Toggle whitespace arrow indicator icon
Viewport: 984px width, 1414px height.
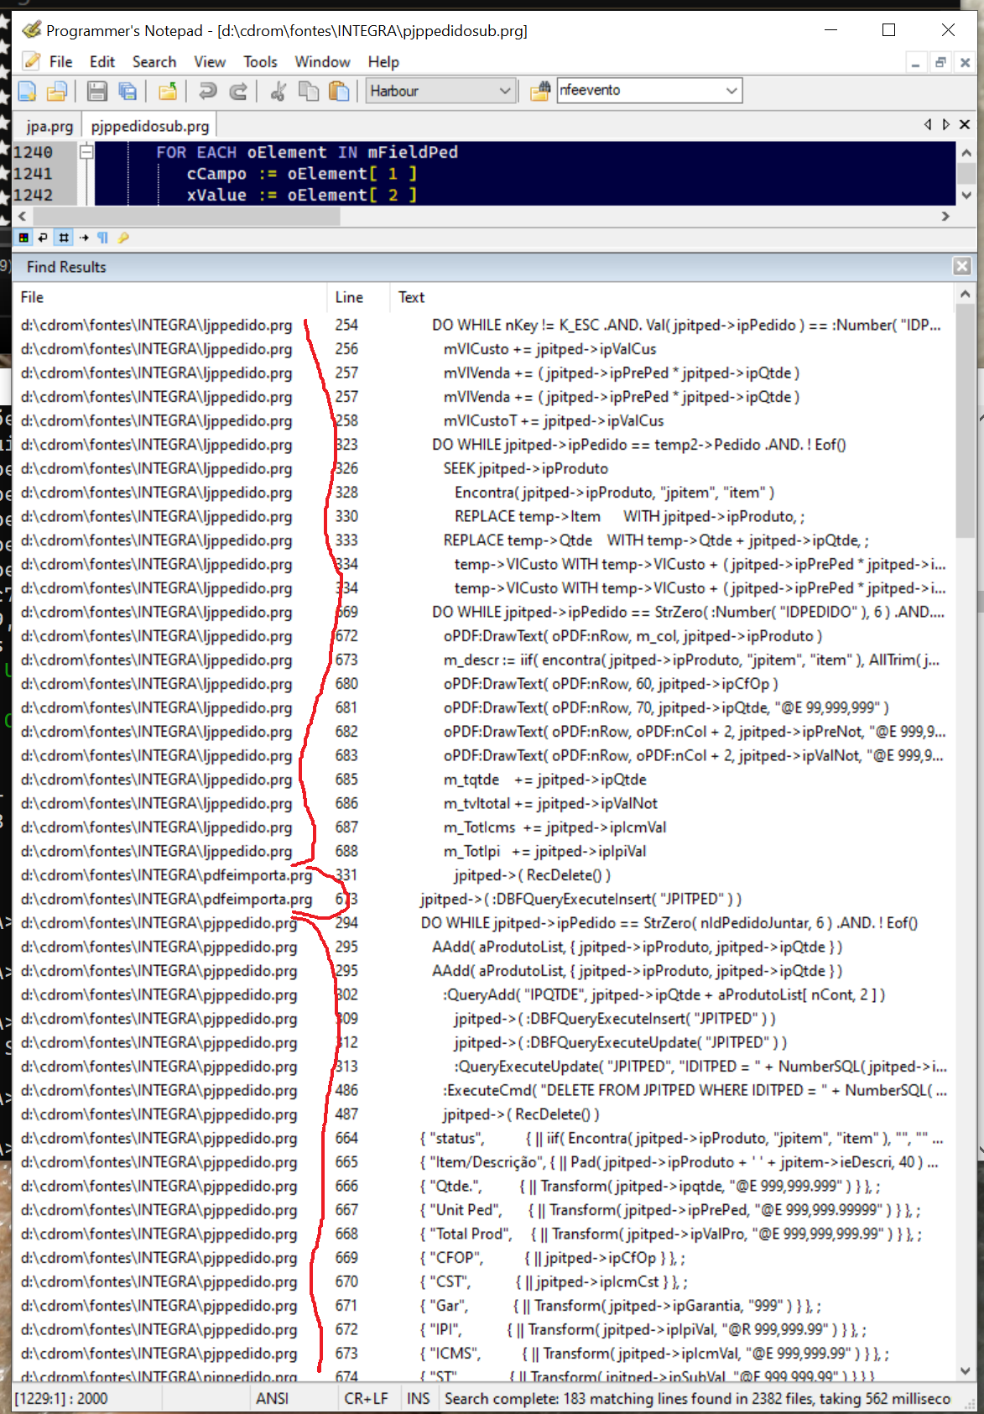coord(84,238)
